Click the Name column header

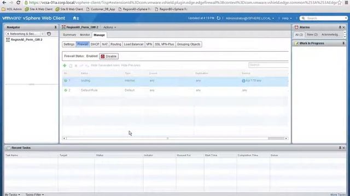(x=84, y=73)
